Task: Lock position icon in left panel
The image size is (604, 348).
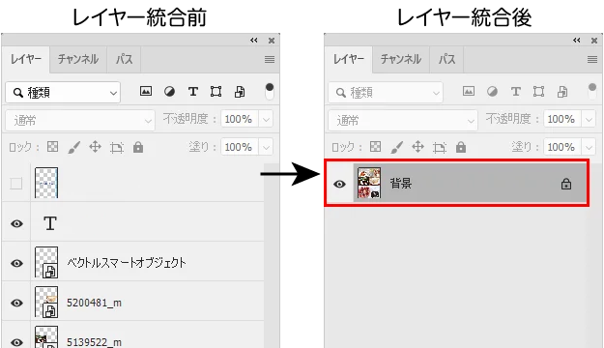Action: coord(95,147)
